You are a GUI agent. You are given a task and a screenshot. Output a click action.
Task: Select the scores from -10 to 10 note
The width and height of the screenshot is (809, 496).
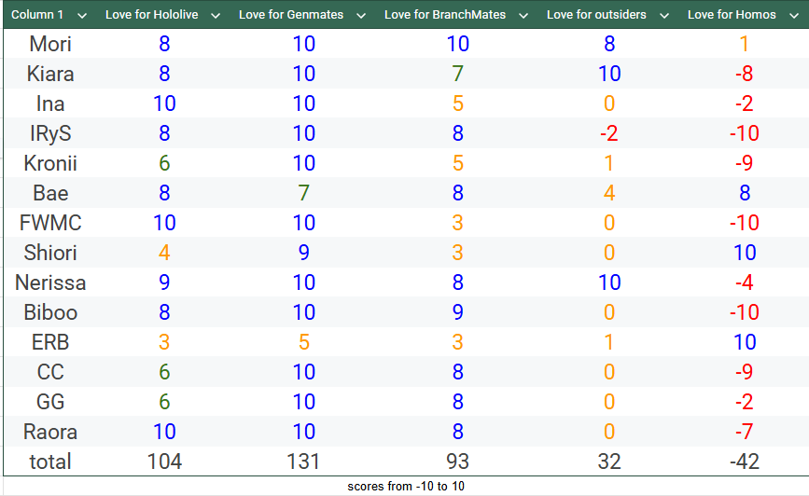coord(406,486)
